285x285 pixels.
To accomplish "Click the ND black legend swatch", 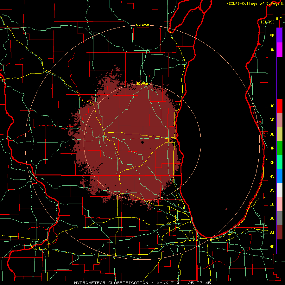I will [x=280, y=246].
